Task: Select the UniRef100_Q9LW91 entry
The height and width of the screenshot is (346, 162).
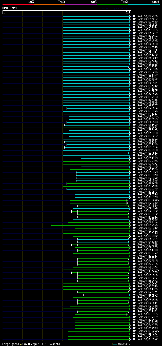Action: point(145,52)
